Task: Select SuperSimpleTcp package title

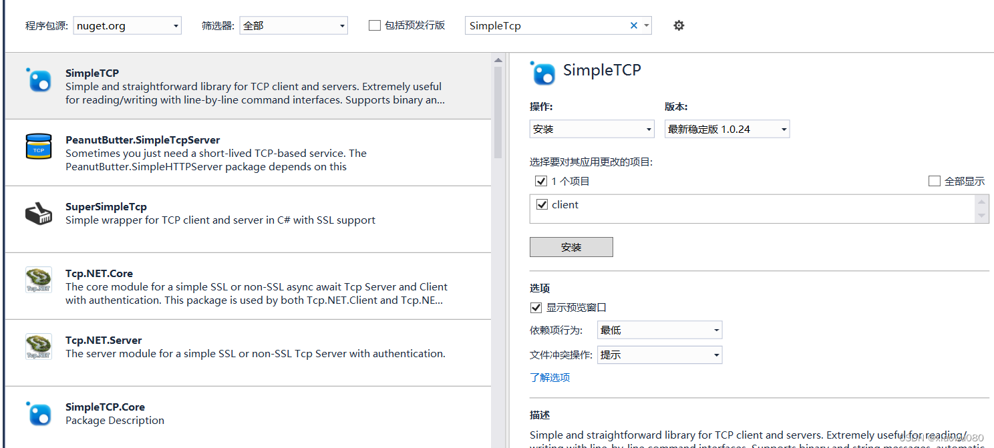Action: (106, 206)
